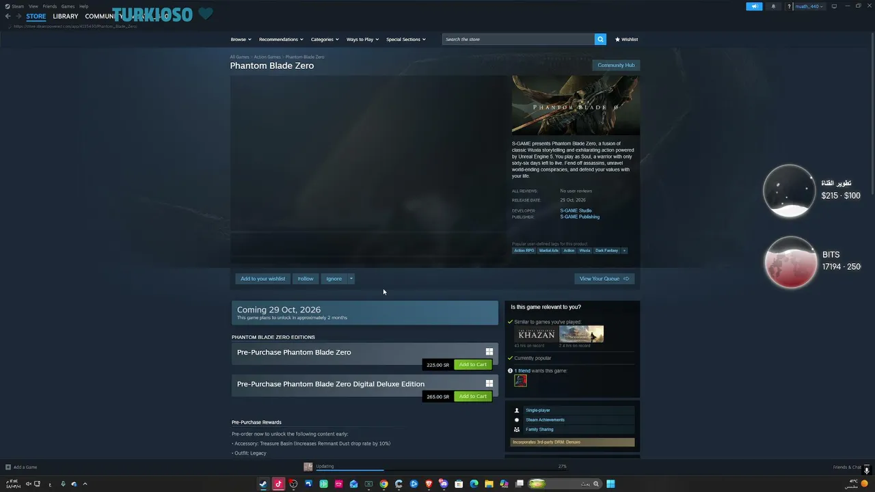The height and width of the screenshot is (492, 875).
Task: Open the dropdown arrow next to Ignore
Action: pyautogui.click(x=351, y=279)
